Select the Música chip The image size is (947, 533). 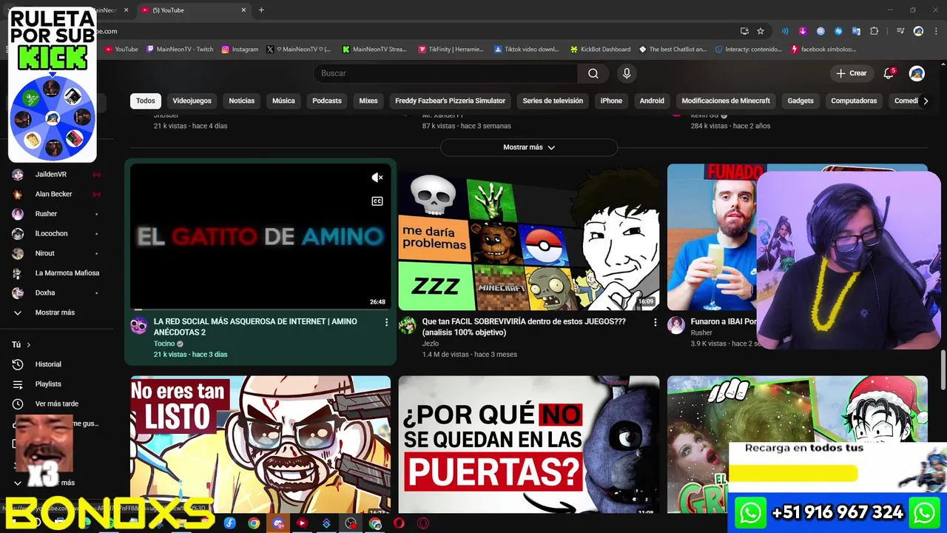283,101
